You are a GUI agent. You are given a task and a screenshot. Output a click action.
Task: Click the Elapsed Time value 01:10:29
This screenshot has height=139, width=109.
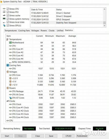(x=99, y=128)
